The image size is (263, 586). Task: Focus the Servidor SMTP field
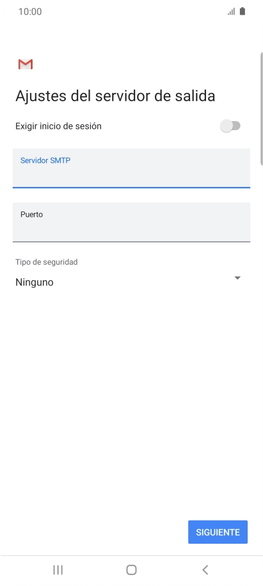coord(131,168)
